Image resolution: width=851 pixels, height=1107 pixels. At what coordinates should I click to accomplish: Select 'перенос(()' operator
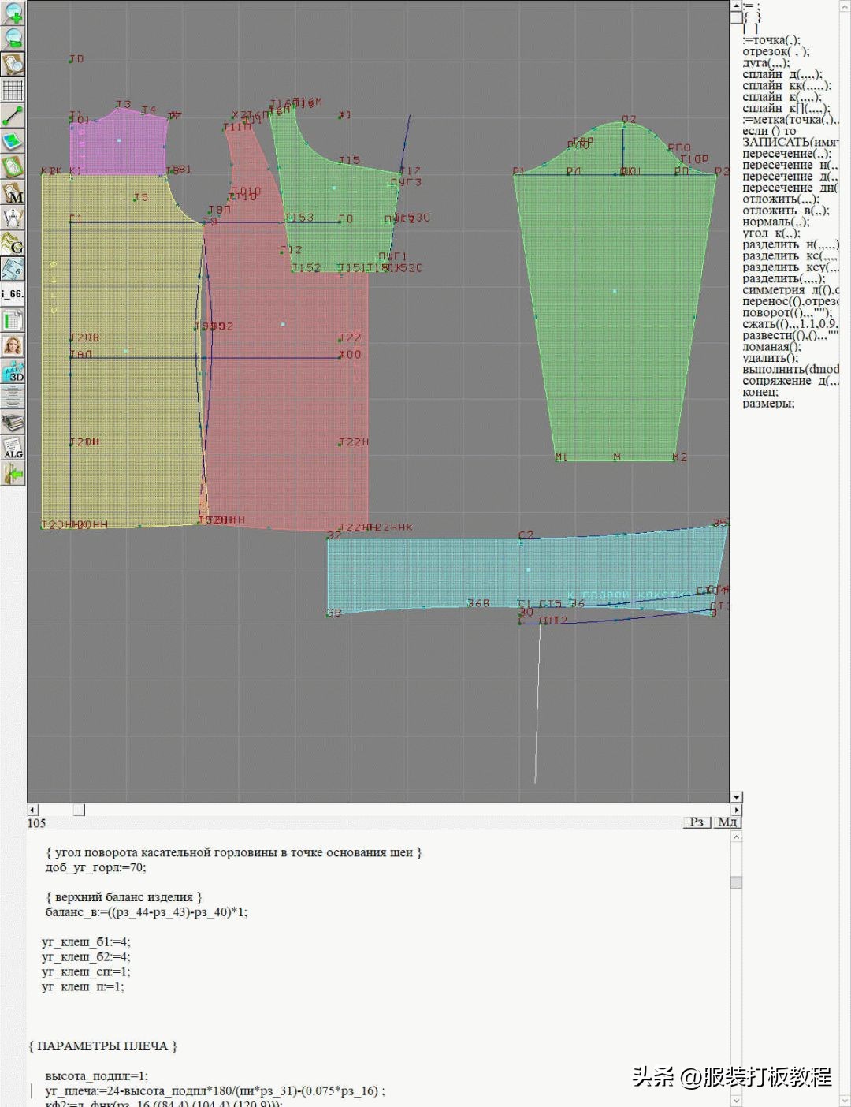point(791,301)
